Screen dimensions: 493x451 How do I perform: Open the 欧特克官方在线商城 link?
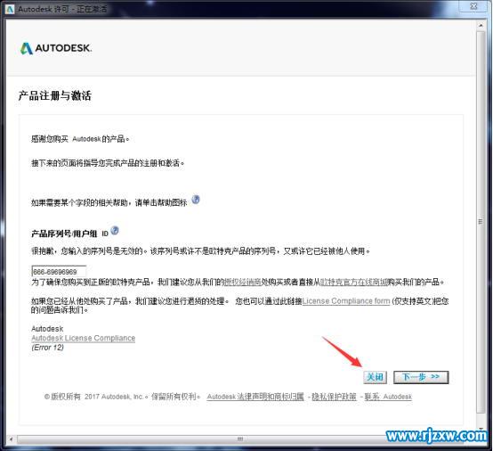click(353, 282)
